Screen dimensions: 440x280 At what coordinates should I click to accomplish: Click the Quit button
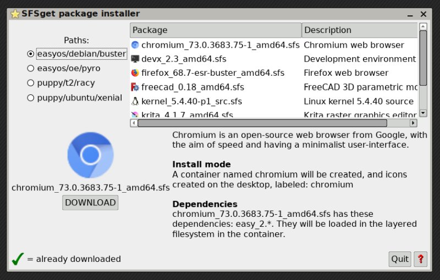click(x=400, y=259)
